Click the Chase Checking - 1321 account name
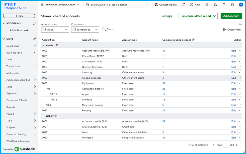246x154 pixels. tap(95, 127)
